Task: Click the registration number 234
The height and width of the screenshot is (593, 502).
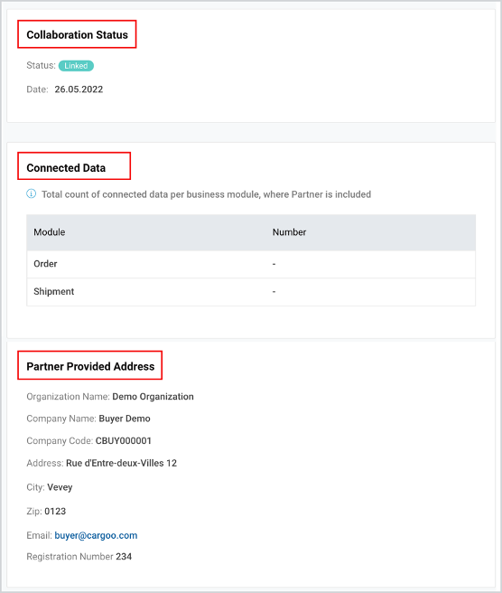Action: (124, 557)
